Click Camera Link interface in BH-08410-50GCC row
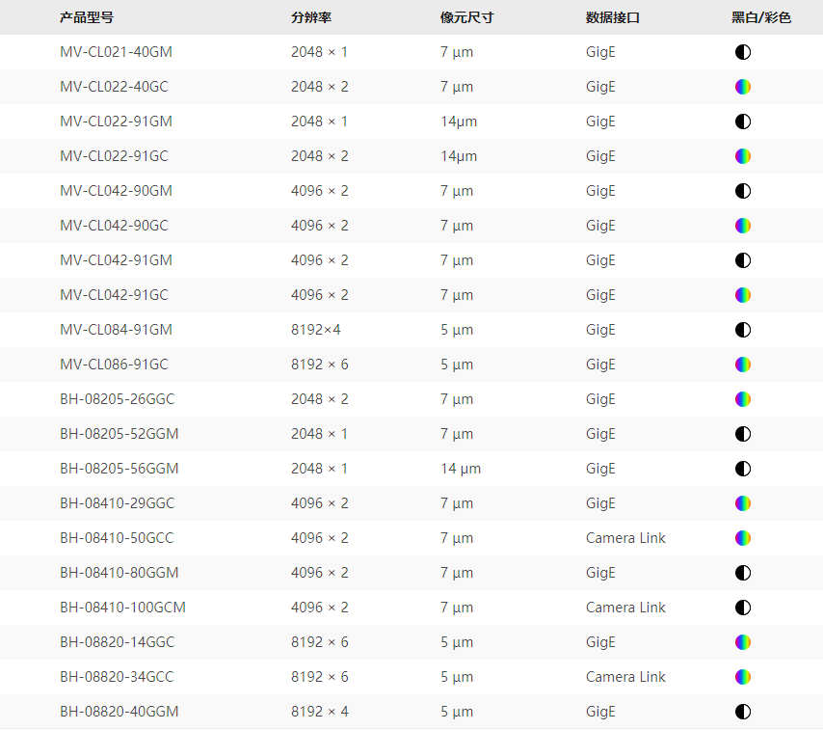823x730 pixels. (x=625, y=538)
